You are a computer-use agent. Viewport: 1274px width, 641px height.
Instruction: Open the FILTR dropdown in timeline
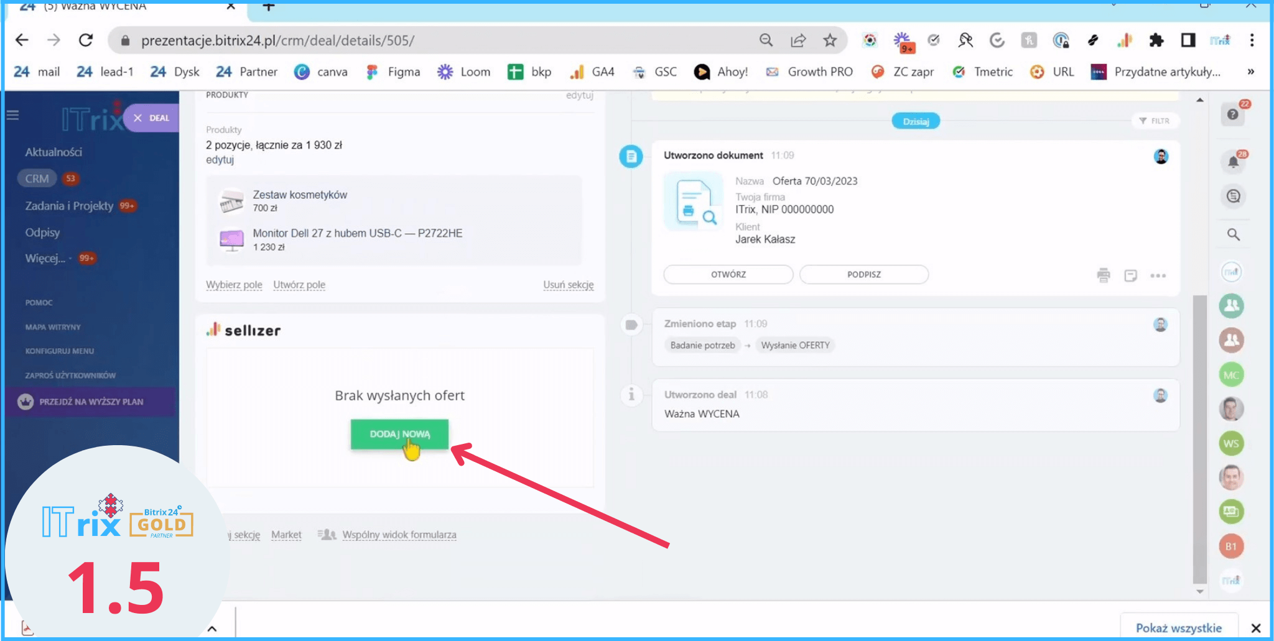point(1155,121)
